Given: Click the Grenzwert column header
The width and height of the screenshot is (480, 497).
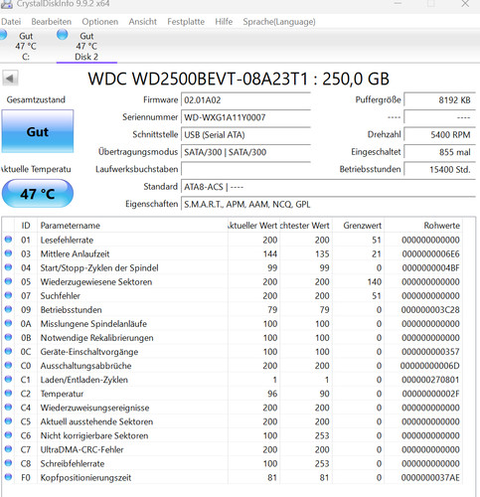Looking at the screenshot, I should (x=358, y=226).
